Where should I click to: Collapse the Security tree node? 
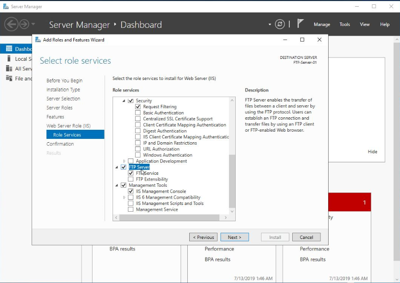click(124, 101)
